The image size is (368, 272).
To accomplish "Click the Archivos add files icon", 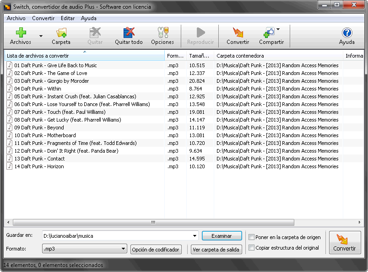I will click(21, 32).
